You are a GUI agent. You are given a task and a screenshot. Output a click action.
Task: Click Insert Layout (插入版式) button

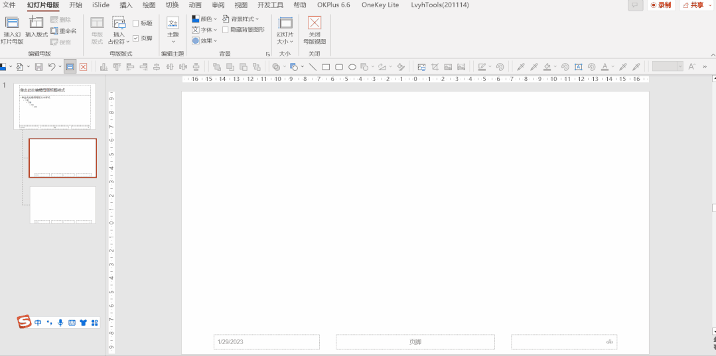point(36,27)
